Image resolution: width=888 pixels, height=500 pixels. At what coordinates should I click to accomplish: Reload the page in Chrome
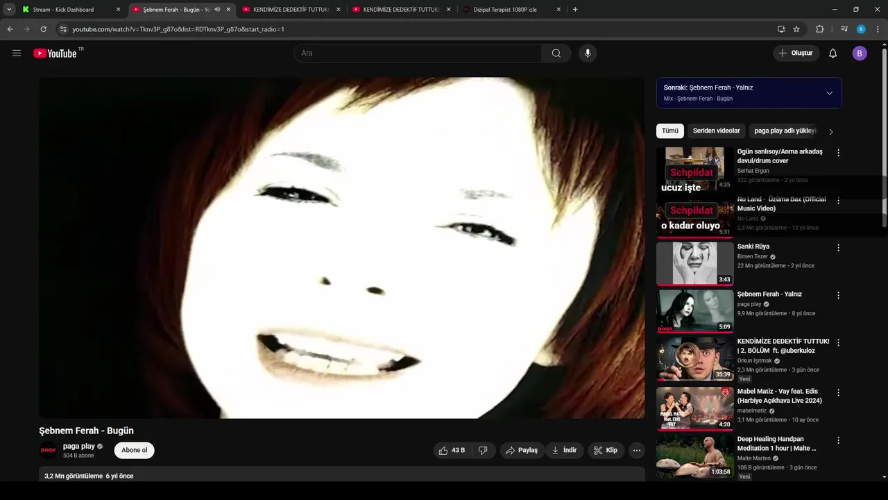43,29
